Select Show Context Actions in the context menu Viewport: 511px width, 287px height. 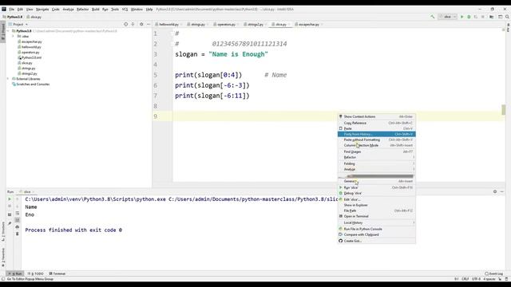click(376, 116)
